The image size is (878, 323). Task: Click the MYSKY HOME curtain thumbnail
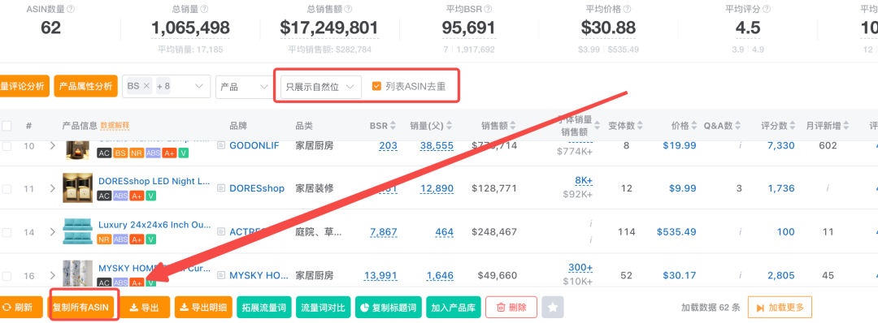tap(78, 274)
